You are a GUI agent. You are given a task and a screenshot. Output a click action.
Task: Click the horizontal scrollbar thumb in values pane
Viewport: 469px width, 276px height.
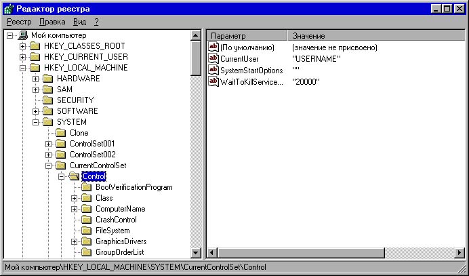pyautogui.click(x=301, y=253)
